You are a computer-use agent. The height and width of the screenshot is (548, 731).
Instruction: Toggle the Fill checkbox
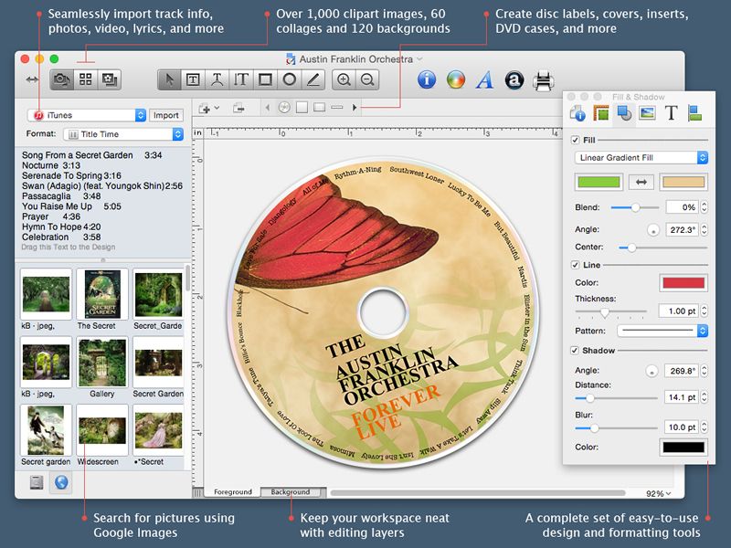tap(574, 140)
